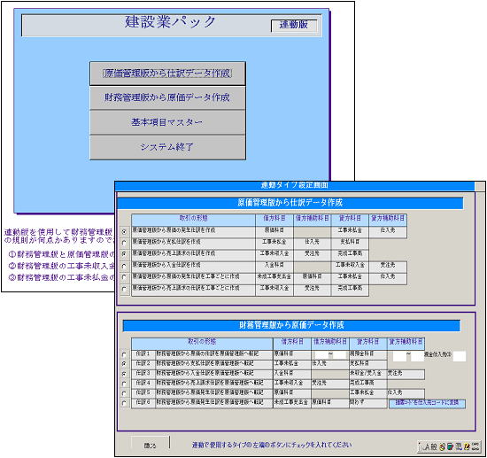This screenshot has width=487, height=458.
Task: Click the IME help question mark icon
Action: [x=467, y=446]
